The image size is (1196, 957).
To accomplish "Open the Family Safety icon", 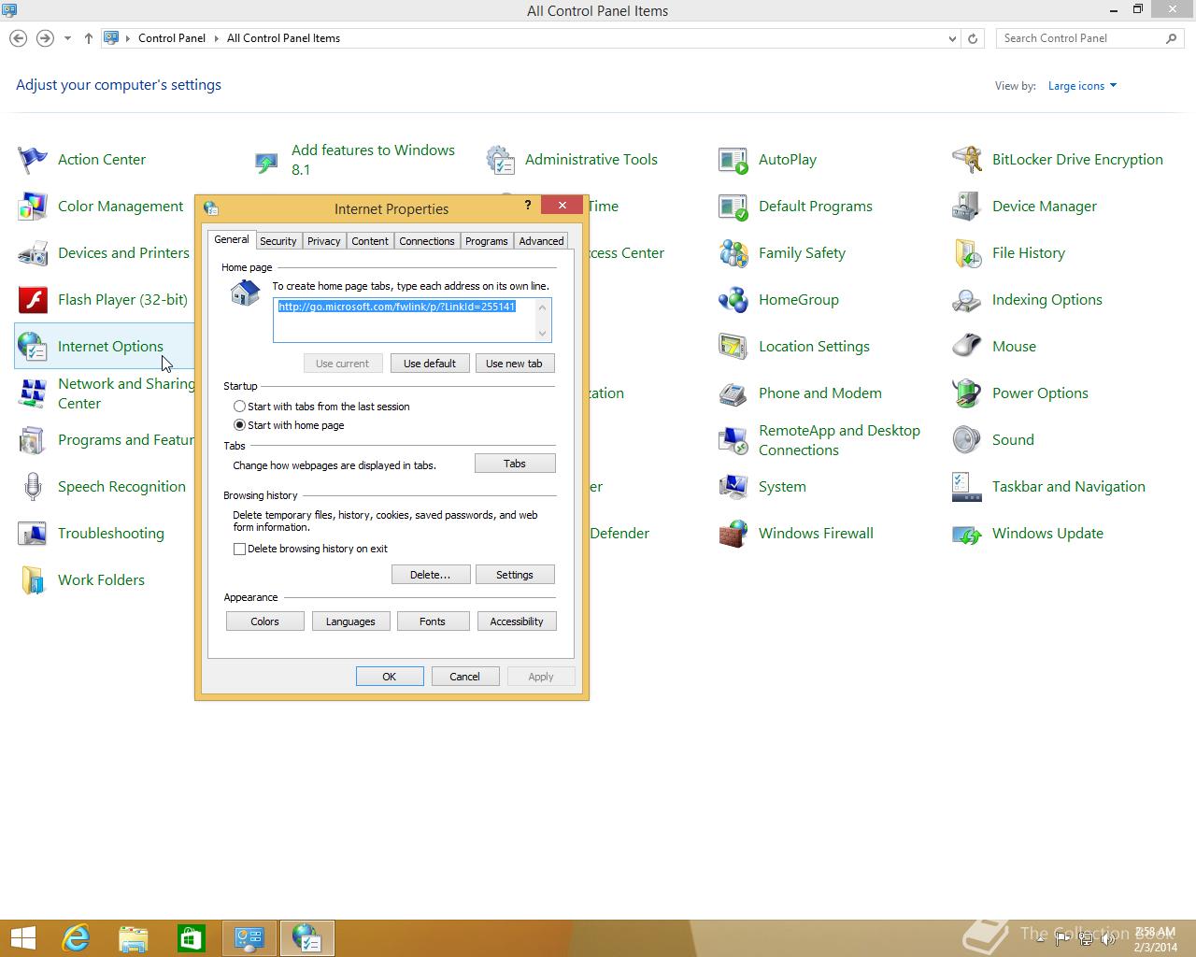I will pos(733,253).
